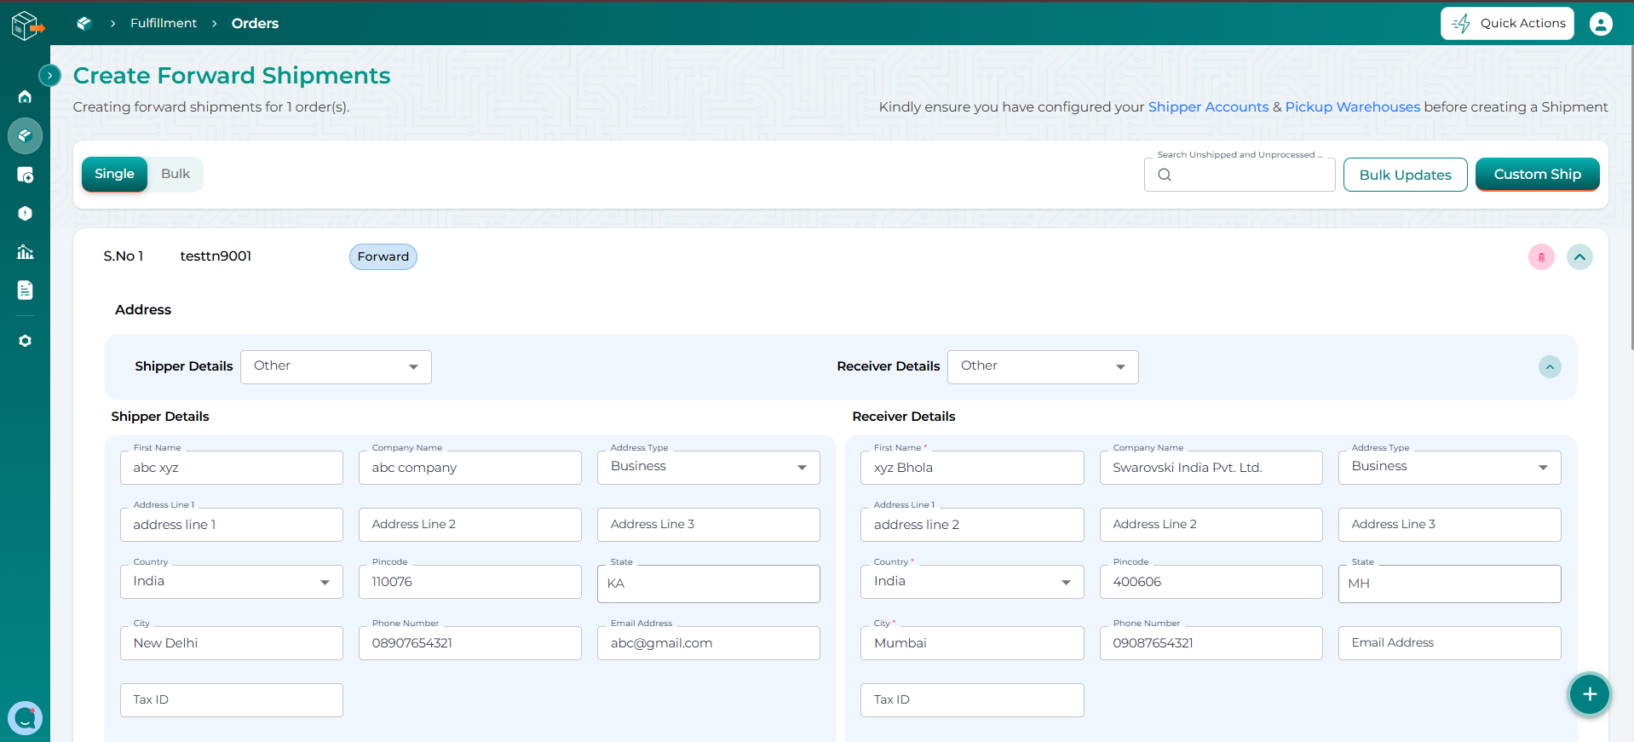Image resolution: width=1634 pixels, height=742 pixels.
Task: Switch to Bulk tab
Action: tap(175, 174)
